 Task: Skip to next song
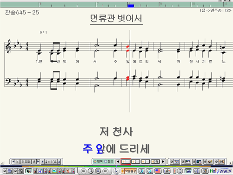[x=105, y=171]
